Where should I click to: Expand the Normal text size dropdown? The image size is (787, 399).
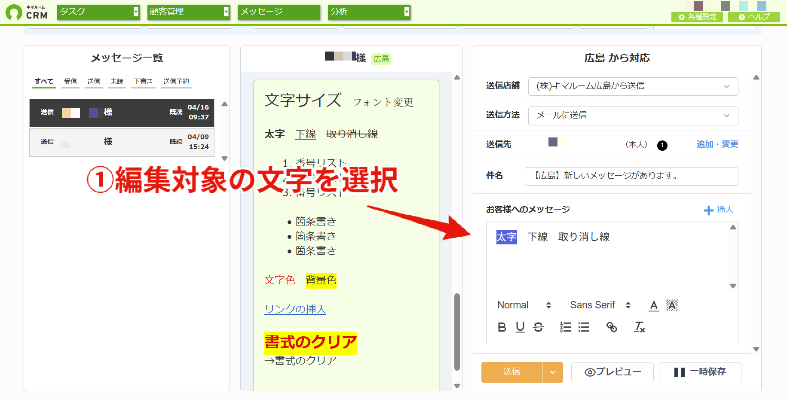(x=524, y=305)
